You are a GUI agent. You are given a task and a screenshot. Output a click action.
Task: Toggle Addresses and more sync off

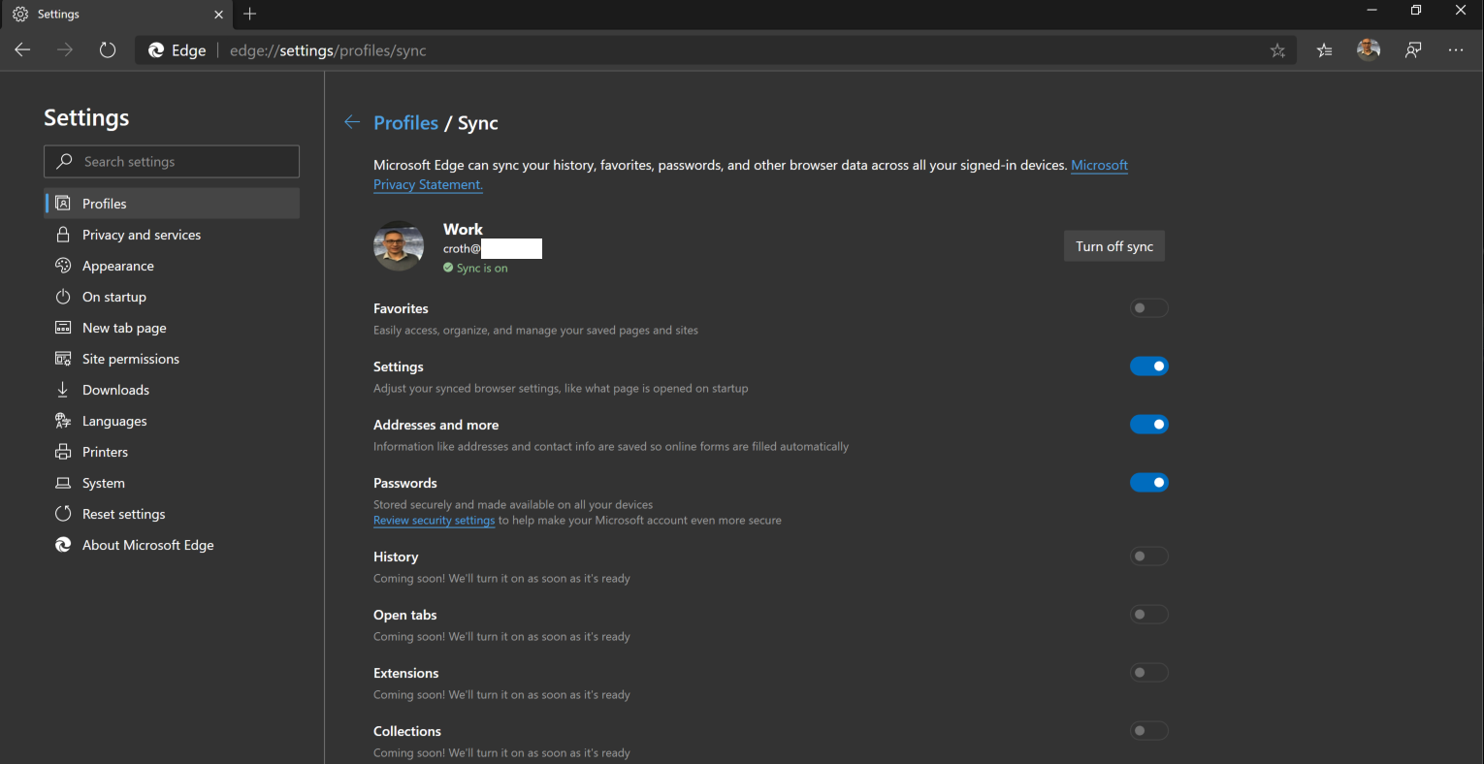tap(1148, 425)
